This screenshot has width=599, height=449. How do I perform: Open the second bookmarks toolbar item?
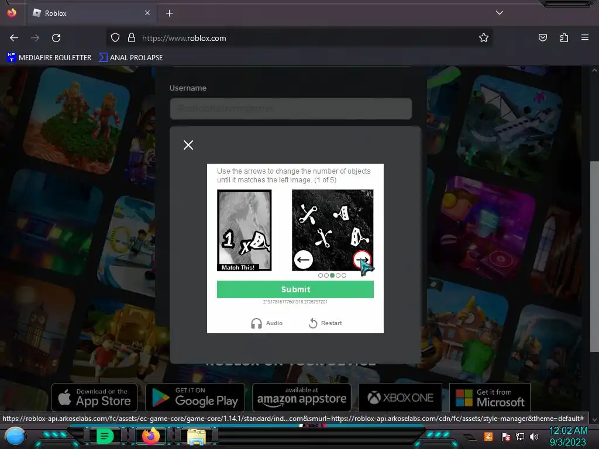(x=130, y=58)
